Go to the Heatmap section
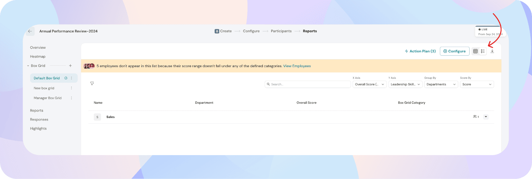 38,56
